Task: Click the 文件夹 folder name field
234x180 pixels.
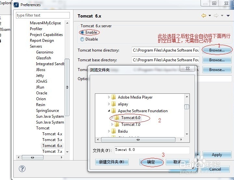Action: pyautogui.click(x=152, y=150)
